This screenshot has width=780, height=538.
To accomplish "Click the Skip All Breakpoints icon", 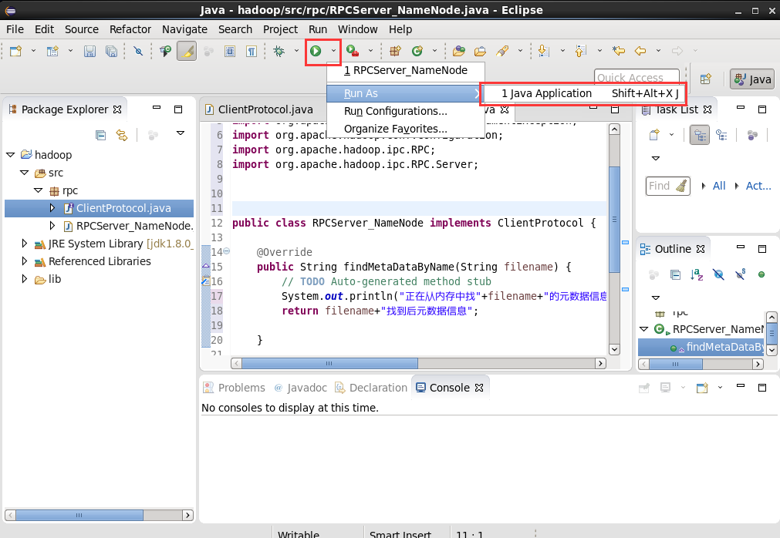I will click(x=138, y=51).
